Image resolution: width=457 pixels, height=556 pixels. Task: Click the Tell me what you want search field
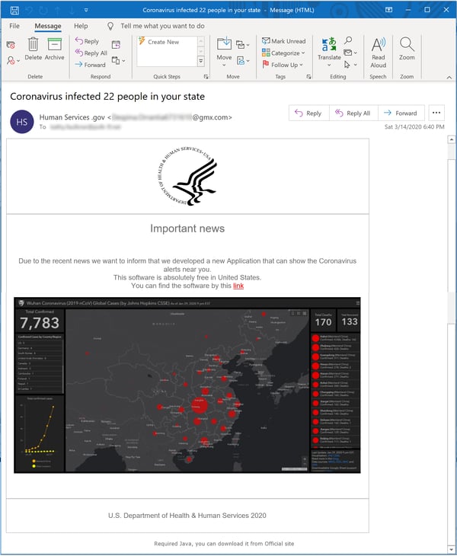pos(162,26)
